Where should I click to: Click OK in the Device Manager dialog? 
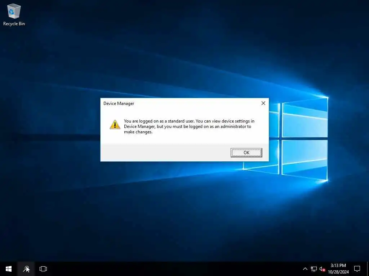pyautogui.click(x=246, y=152)
